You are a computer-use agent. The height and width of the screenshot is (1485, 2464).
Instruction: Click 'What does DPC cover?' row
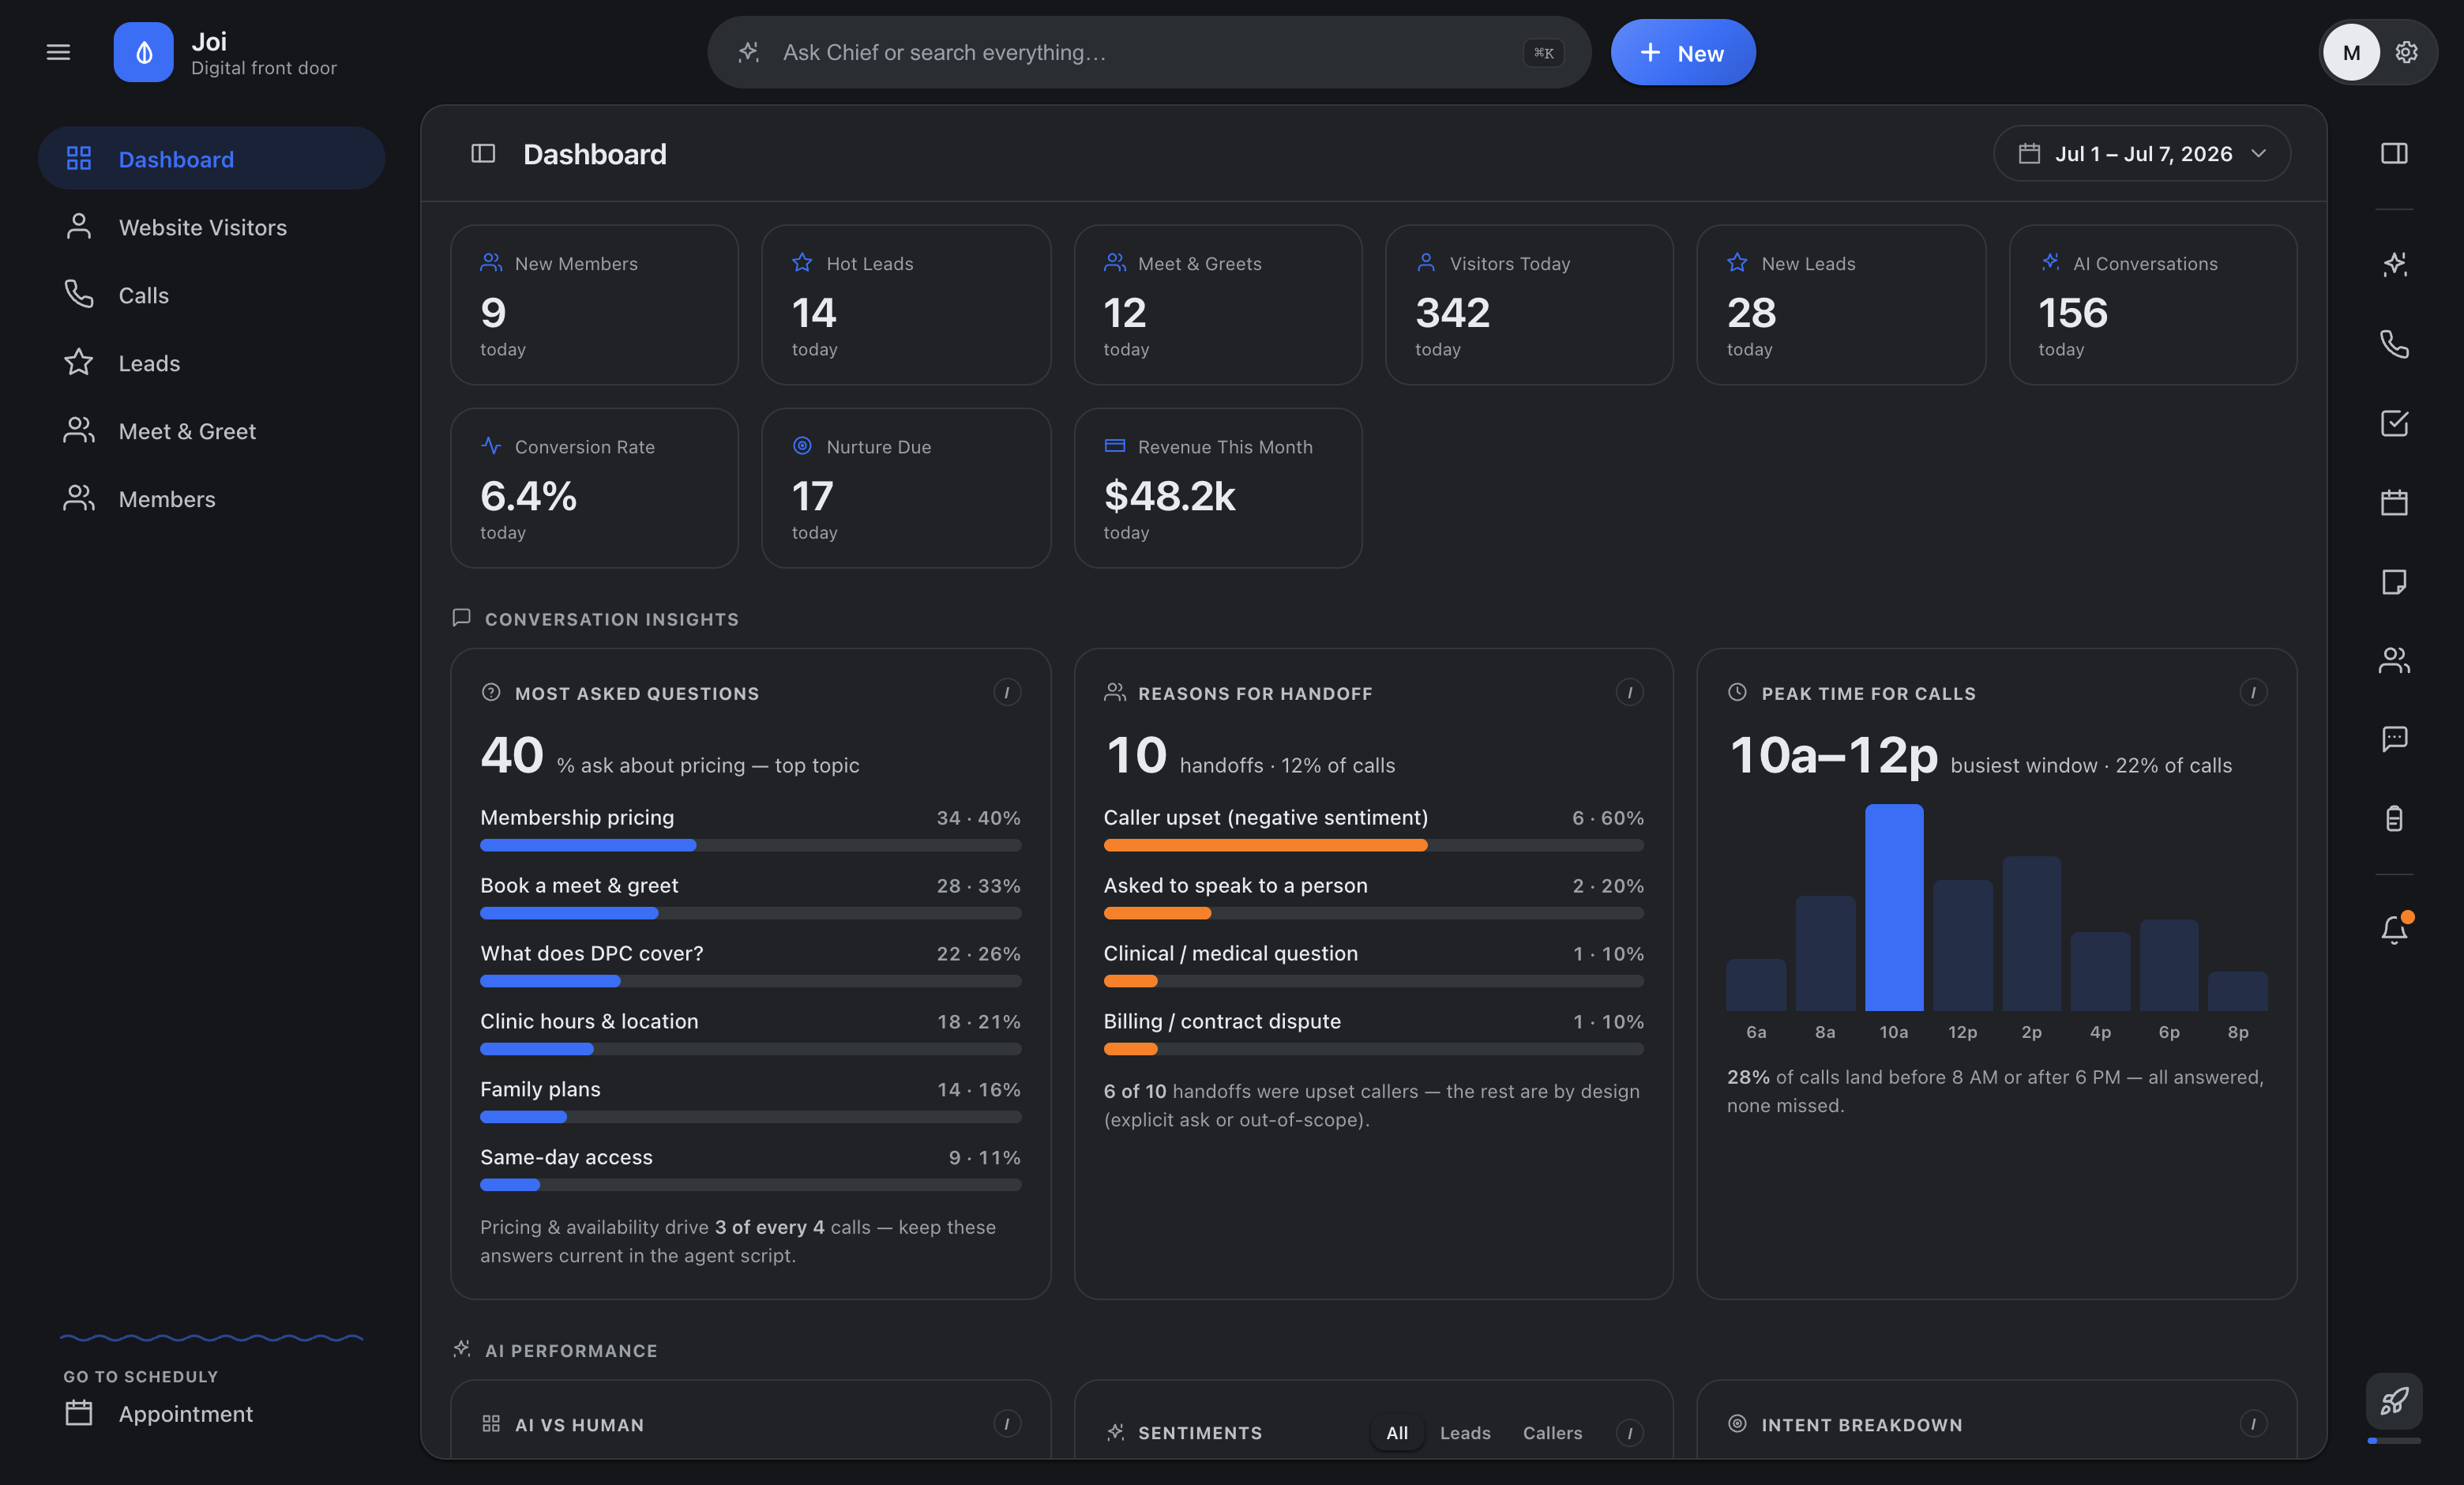750,965
